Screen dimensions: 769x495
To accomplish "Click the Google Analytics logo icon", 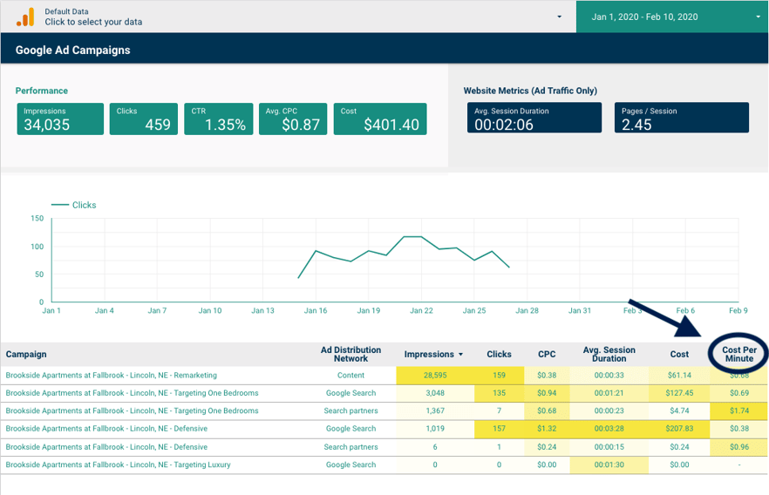I will coord(25,17).
